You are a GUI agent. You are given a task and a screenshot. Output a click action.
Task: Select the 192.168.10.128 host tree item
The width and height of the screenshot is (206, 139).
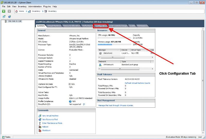click(x=15, y=21)
